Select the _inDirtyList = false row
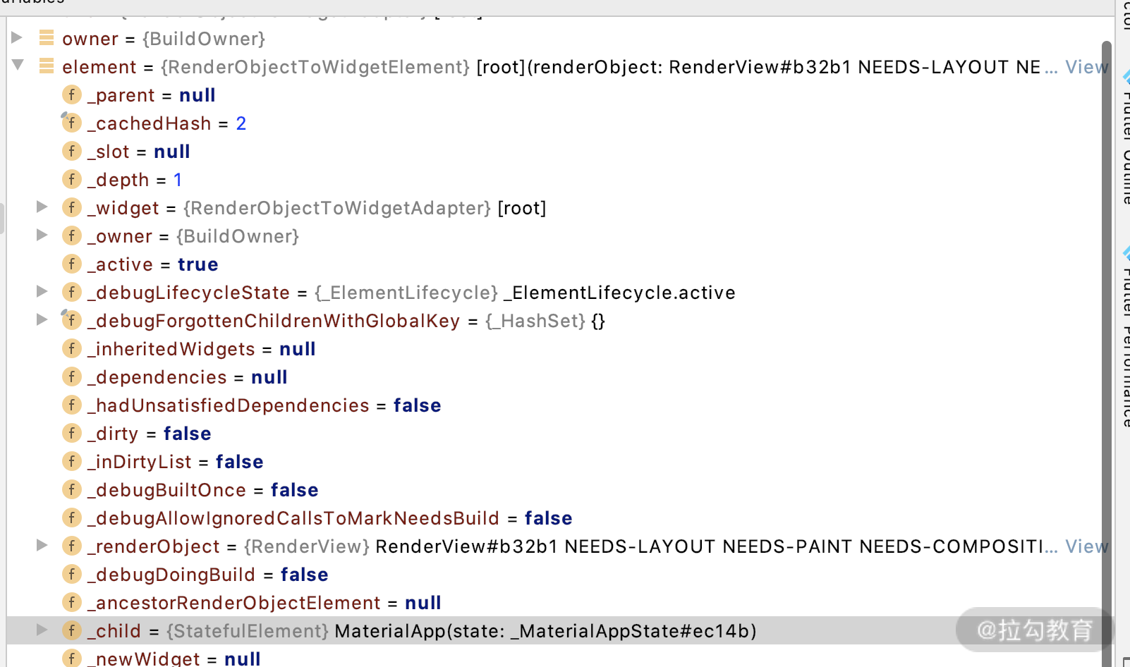Viewport: 1130px width, 667px height. coord(176,462)
